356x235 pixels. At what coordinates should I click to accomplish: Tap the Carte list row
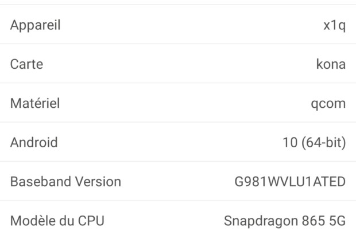click(x=178, y=64)
